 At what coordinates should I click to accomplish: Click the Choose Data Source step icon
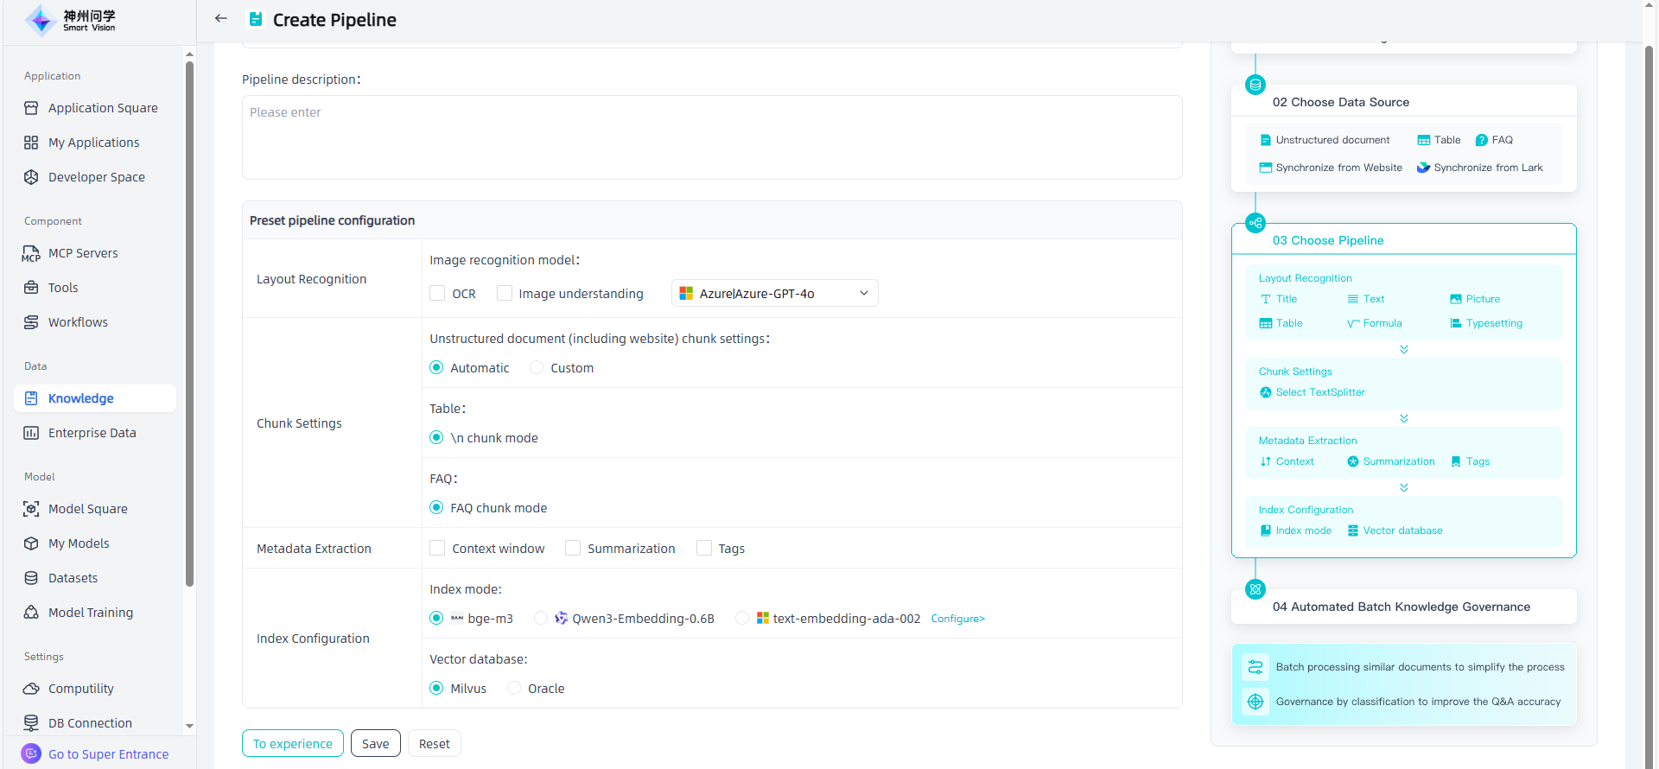(1255, 85)
